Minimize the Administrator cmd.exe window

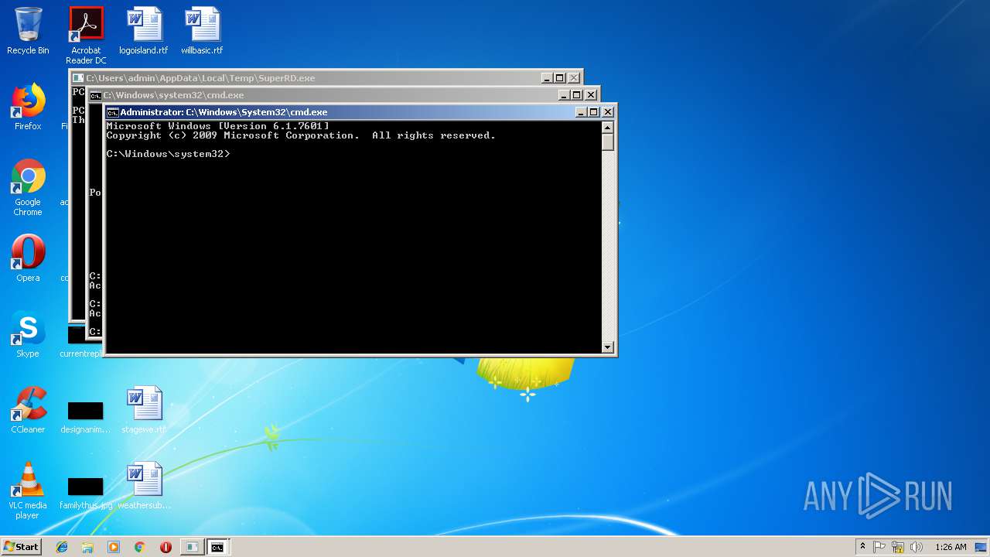click(580, 112)
